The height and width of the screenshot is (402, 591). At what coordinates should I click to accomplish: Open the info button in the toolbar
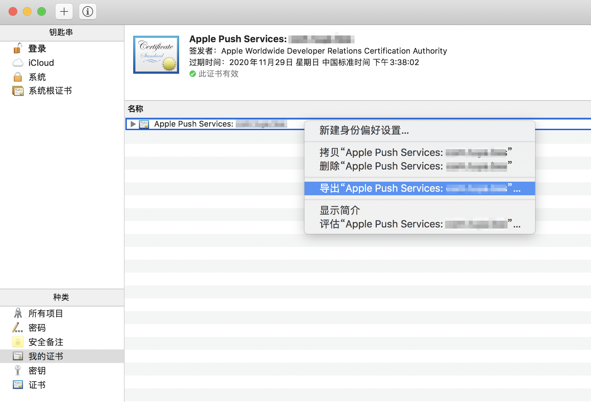tap(88, 11)
